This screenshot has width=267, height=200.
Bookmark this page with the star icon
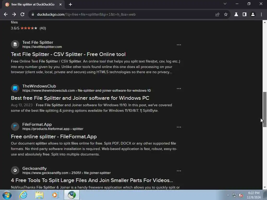click(x=226, y=15)
